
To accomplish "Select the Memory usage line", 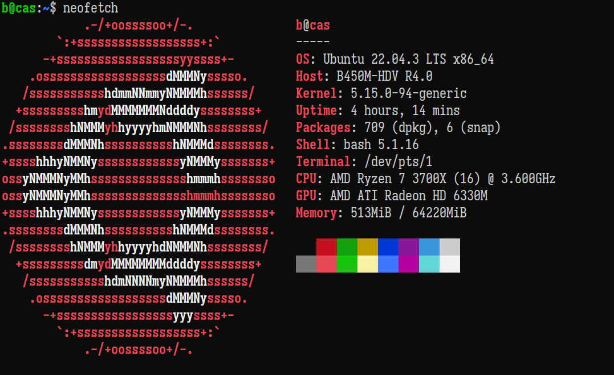I will pyautogui.click(x=381, y=213).
